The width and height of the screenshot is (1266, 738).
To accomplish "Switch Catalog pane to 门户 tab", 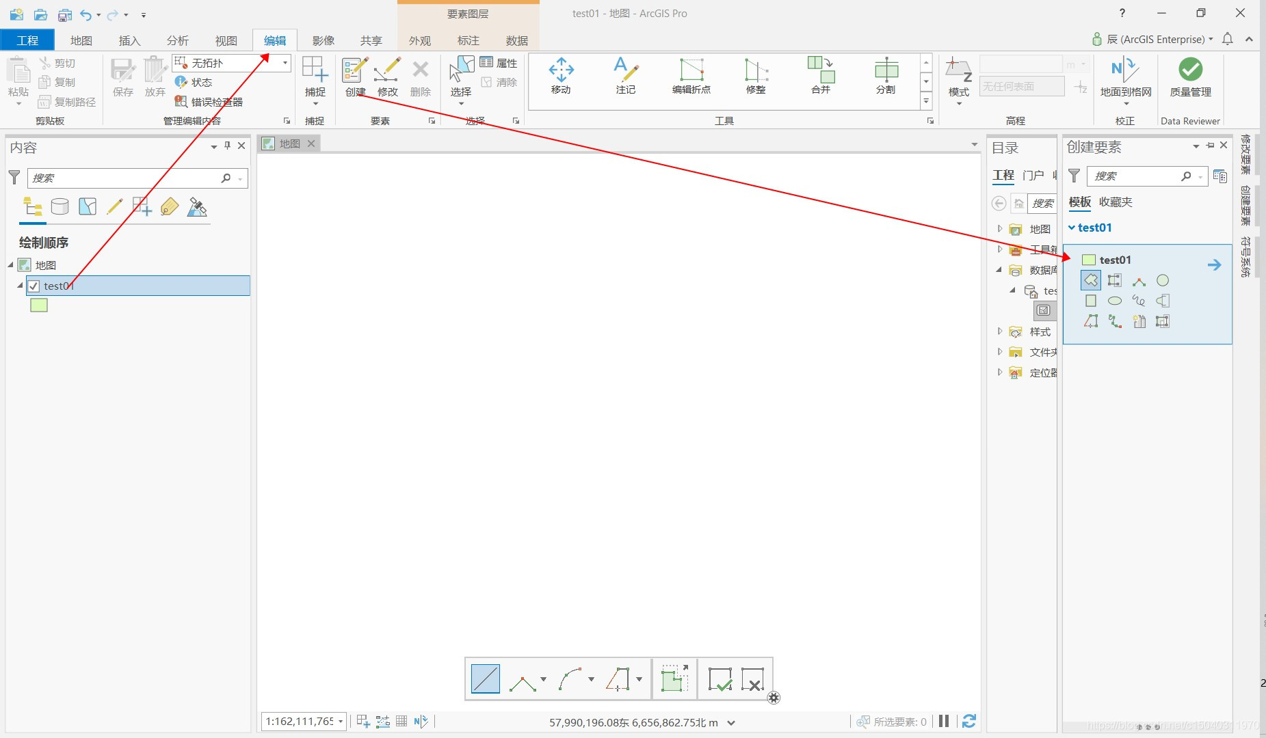I will click(1033, 176).
